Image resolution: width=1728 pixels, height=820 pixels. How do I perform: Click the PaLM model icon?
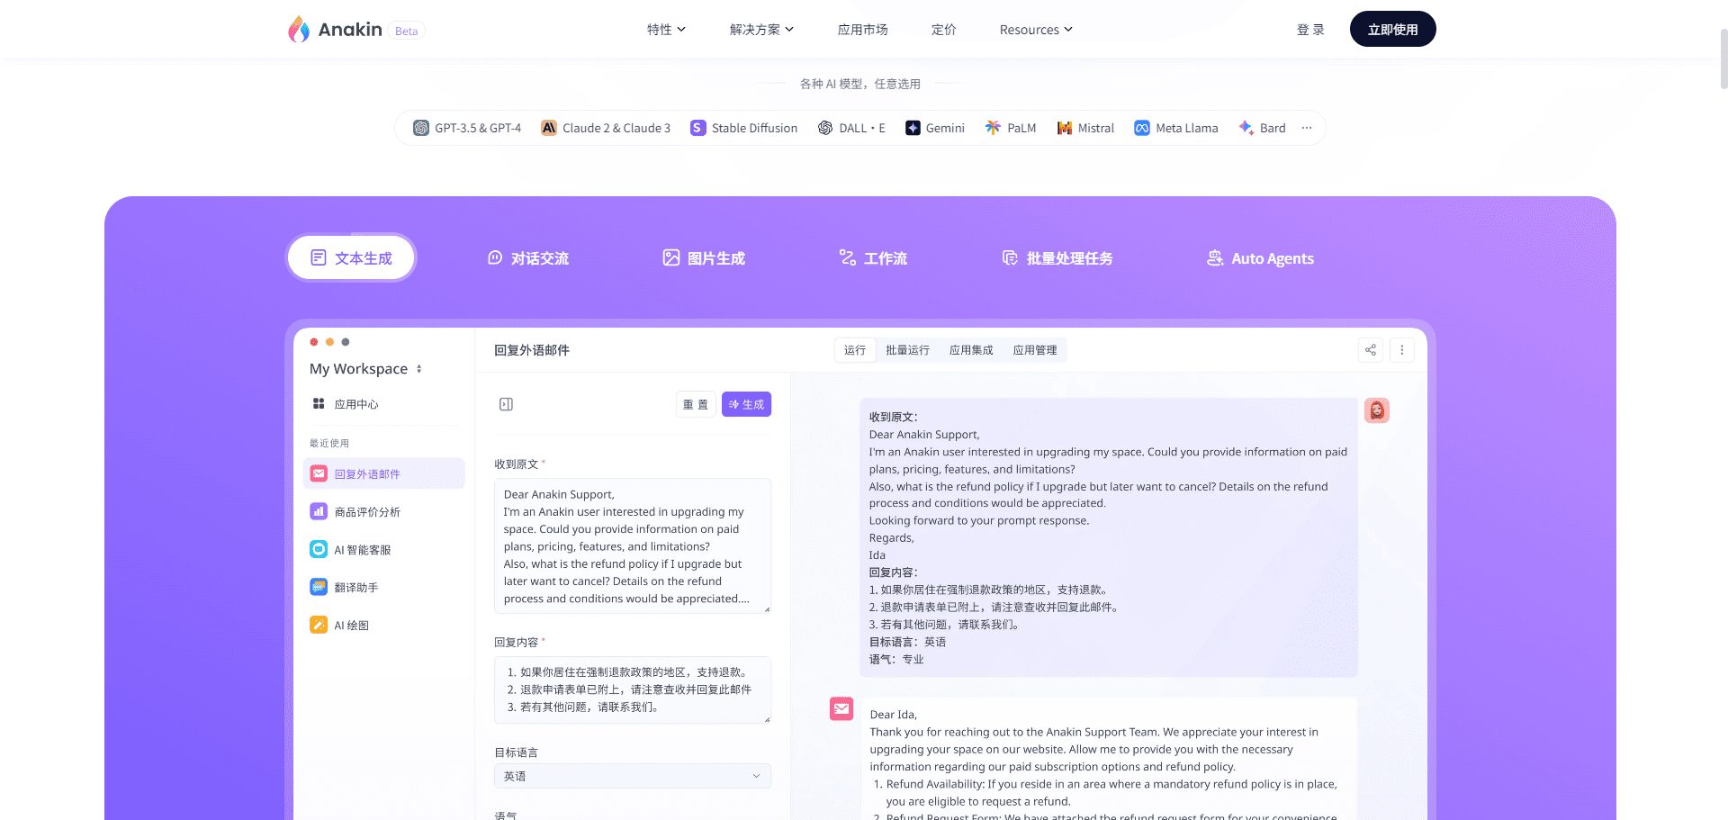[x=993, y=128]
